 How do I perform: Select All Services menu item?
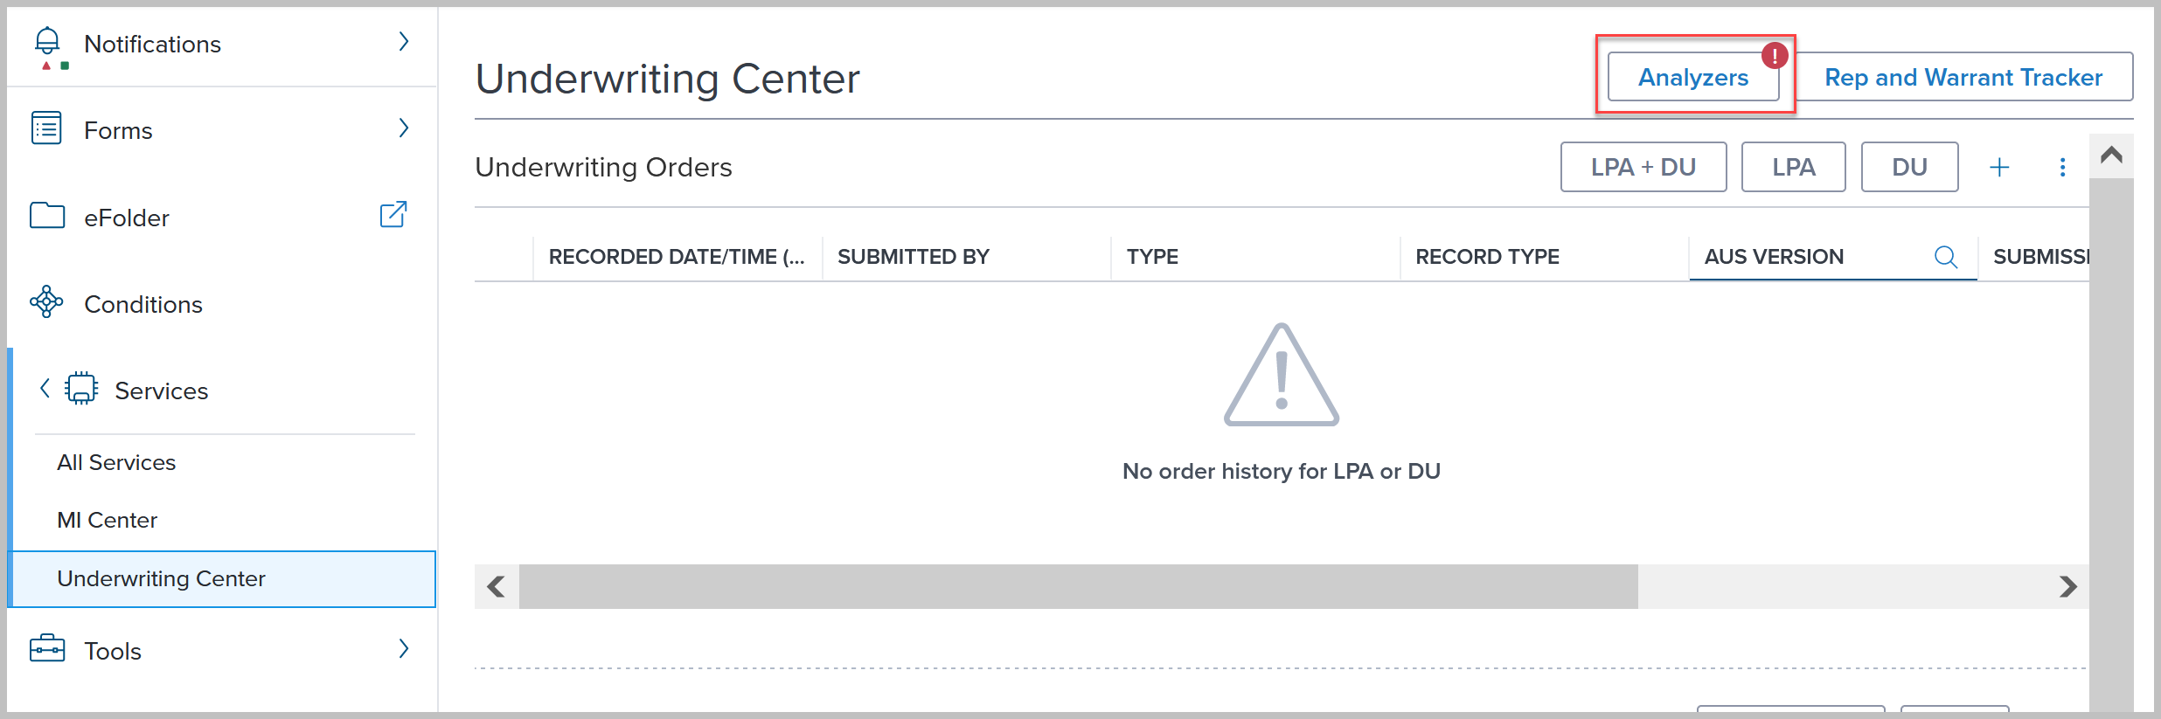[116, 462]
